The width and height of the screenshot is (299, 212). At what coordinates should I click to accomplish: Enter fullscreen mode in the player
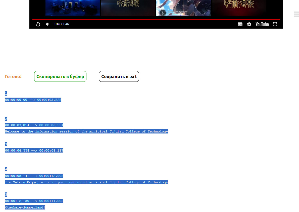click(x=275, y=24)
